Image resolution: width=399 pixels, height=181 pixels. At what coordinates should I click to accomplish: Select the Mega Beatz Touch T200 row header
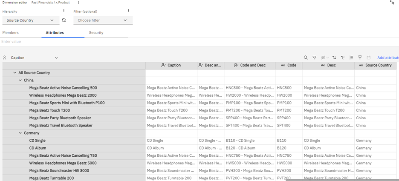pyautogui.click(x=74, y=110)
